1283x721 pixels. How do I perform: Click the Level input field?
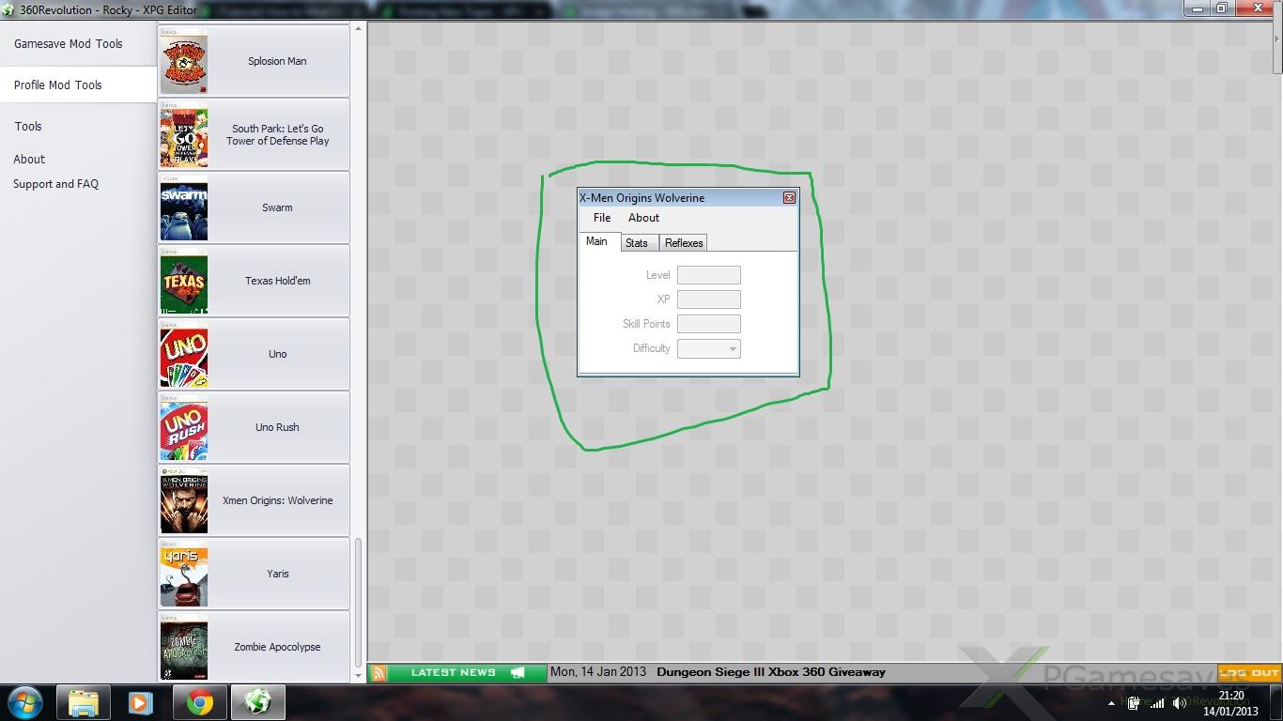[x=709, y=275]
